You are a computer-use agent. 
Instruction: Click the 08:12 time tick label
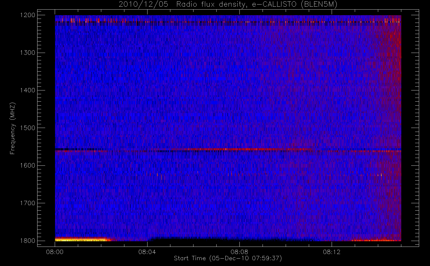[x=331, y=252]
